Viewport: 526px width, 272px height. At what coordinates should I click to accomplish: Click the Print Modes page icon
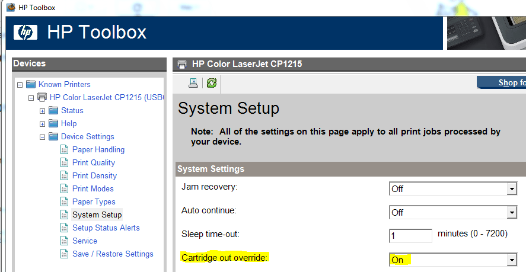point(65,188)
